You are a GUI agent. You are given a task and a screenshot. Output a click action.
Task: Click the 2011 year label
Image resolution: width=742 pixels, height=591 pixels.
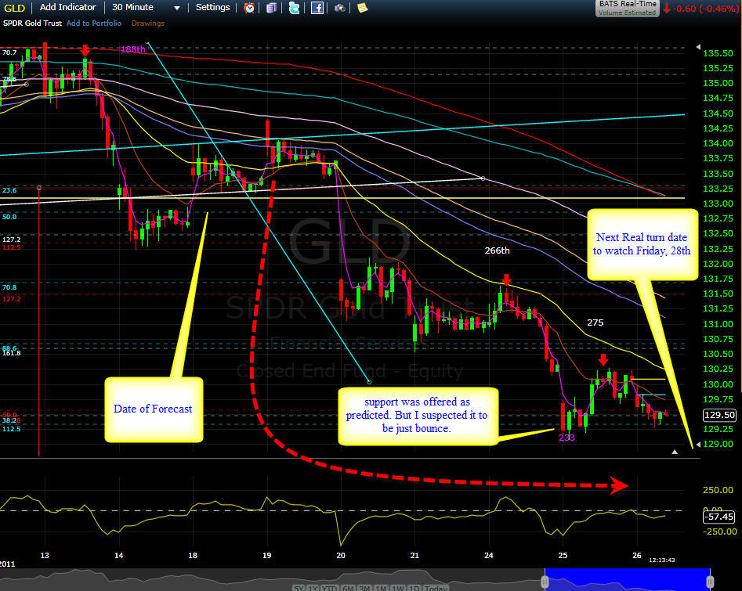tap(7, 564)
